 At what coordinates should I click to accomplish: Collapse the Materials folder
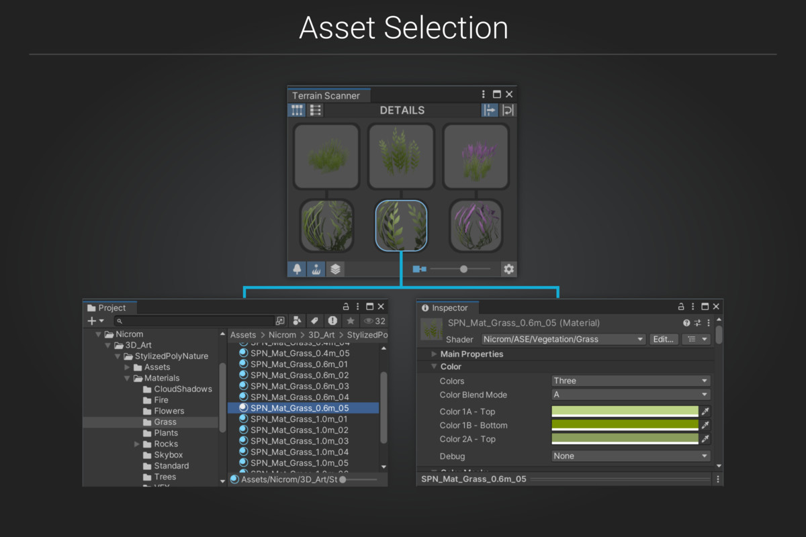click(127, 378)
